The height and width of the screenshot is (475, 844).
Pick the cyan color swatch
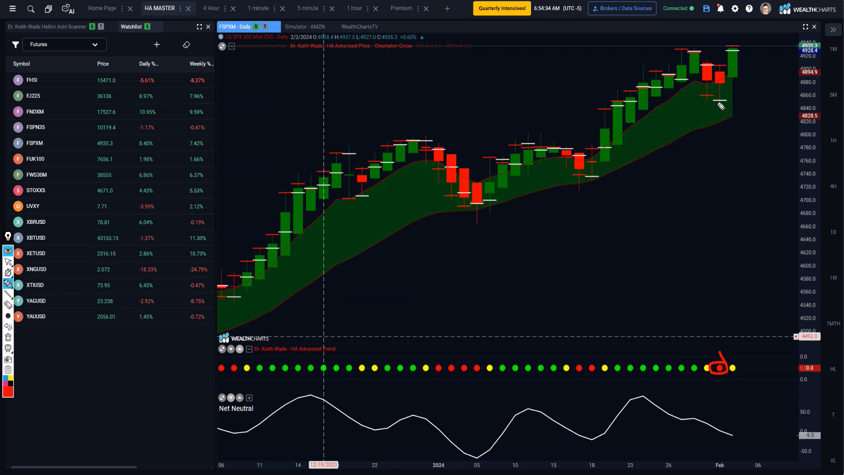[6, 378]
